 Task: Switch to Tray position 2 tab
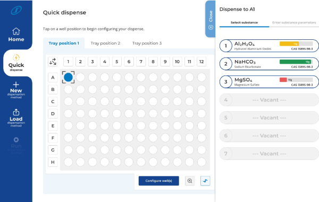(105, 43)
